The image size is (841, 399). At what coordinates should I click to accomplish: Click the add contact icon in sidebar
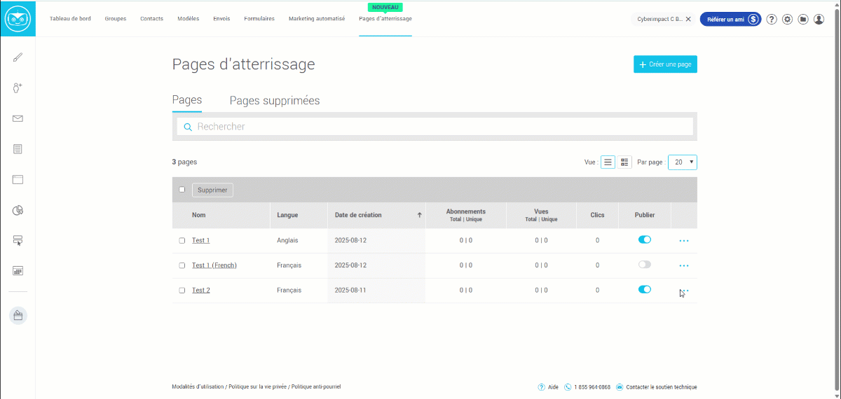tap(18, 88)
